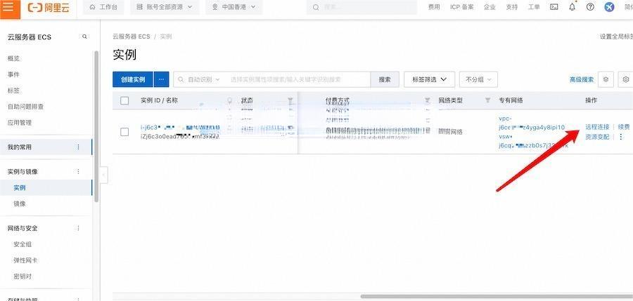633x301 pixels.
Task: Open 中国香港 region dropdown
Action: tap(234, 7)
